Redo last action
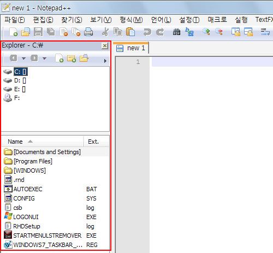 pos(160,32)
